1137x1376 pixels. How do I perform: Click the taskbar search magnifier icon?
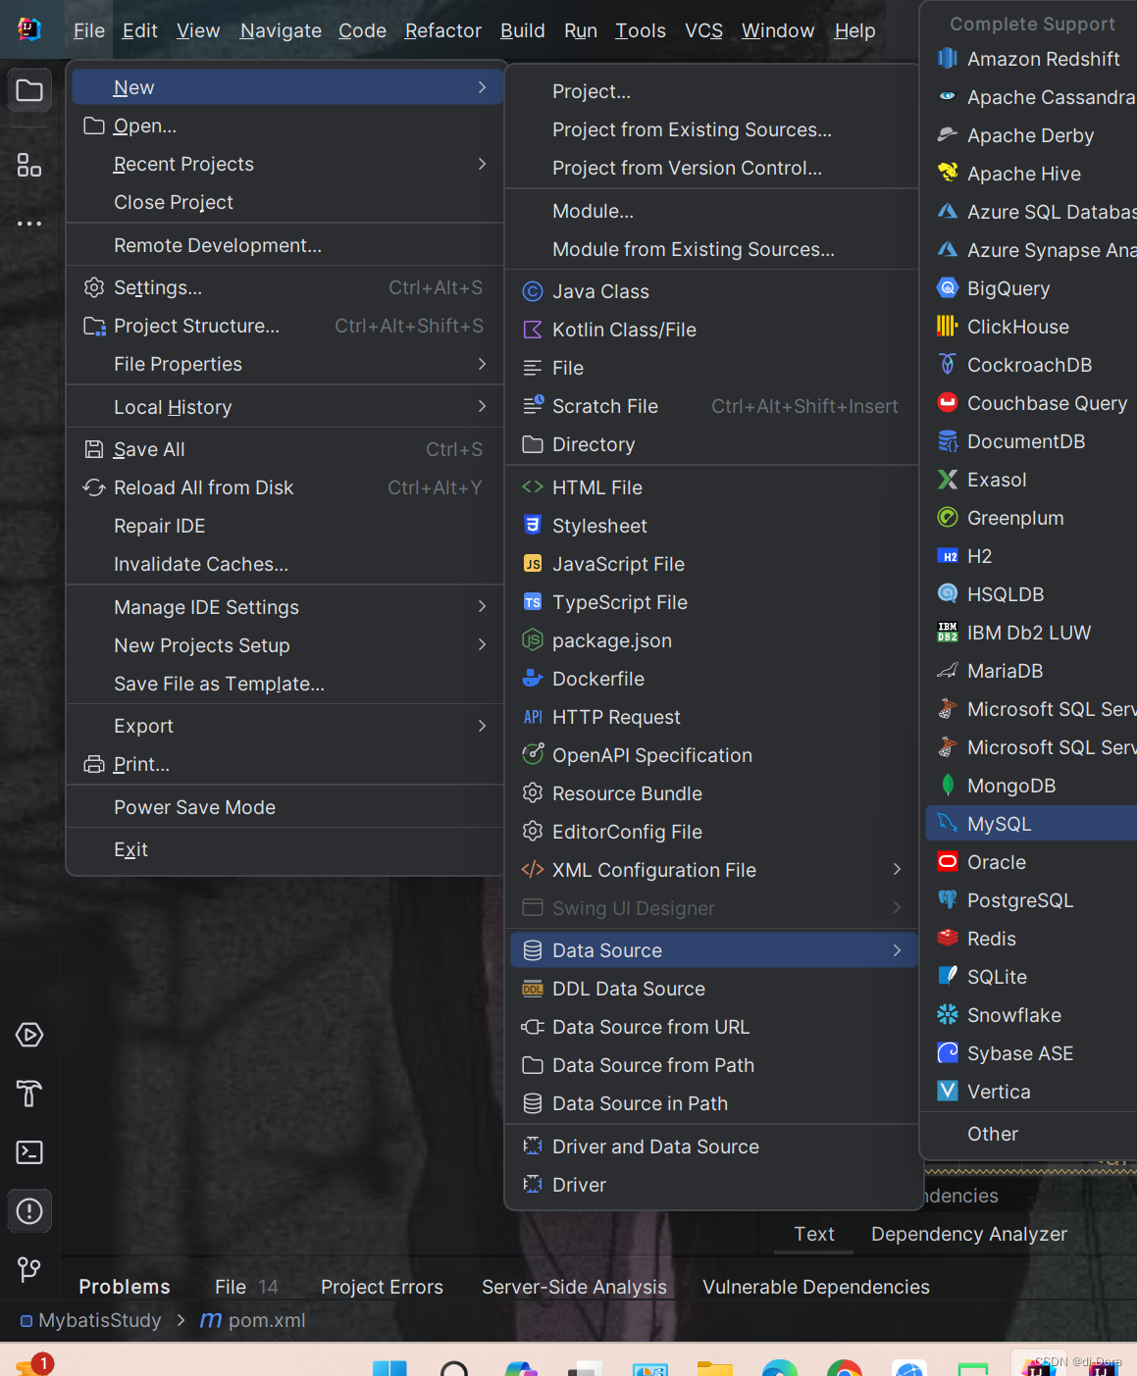[x=454, y=1369]
